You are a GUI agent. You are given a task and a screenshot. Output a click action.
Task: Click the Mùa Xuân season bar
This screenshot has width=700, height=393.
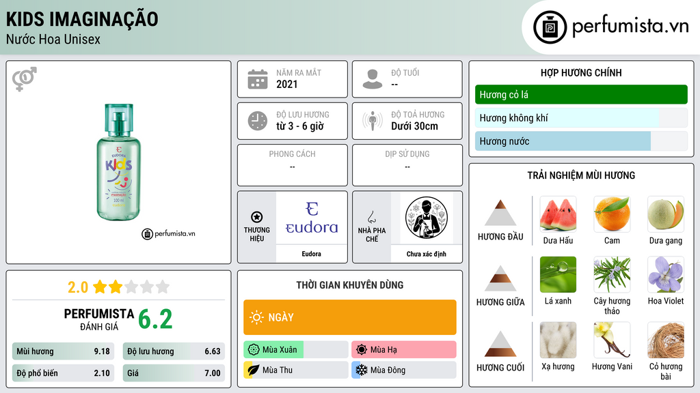coord(296,350)
